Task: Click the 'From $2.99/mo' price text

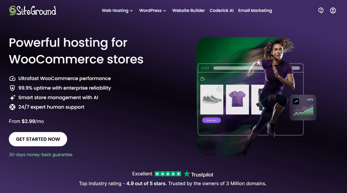Action: [x=27, y=122]
